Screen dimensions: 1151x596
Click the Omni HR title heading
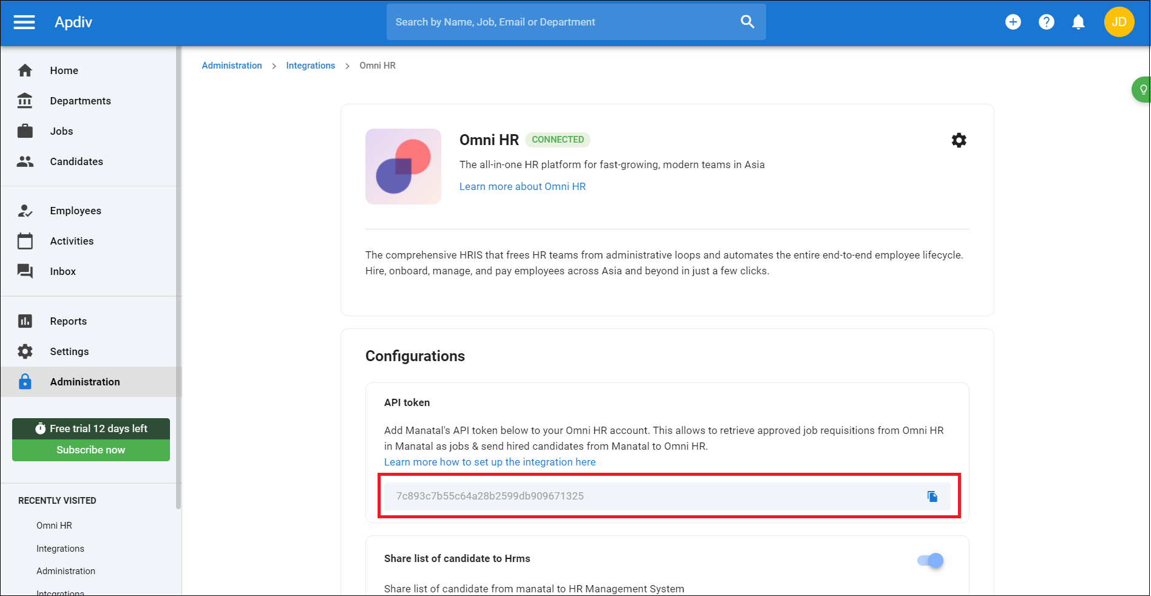[x=489, y=140]
